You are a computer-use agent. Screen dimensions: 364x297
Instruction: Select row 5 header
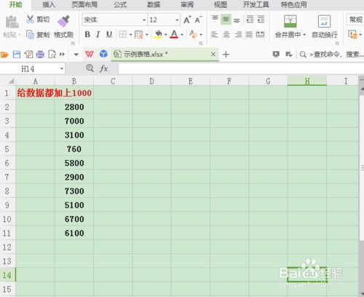click(7, 148)
